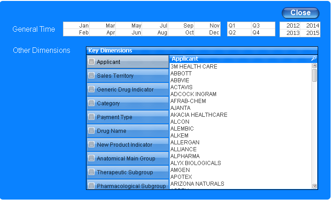
Task: Open the New Product Indicator dimension
Action: coord(128,144)
